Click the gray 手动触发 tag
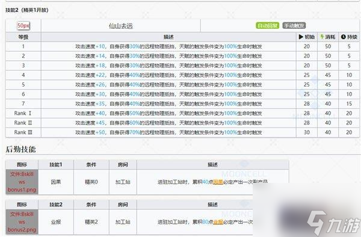361x237 pixels. (x=294, y=25)
